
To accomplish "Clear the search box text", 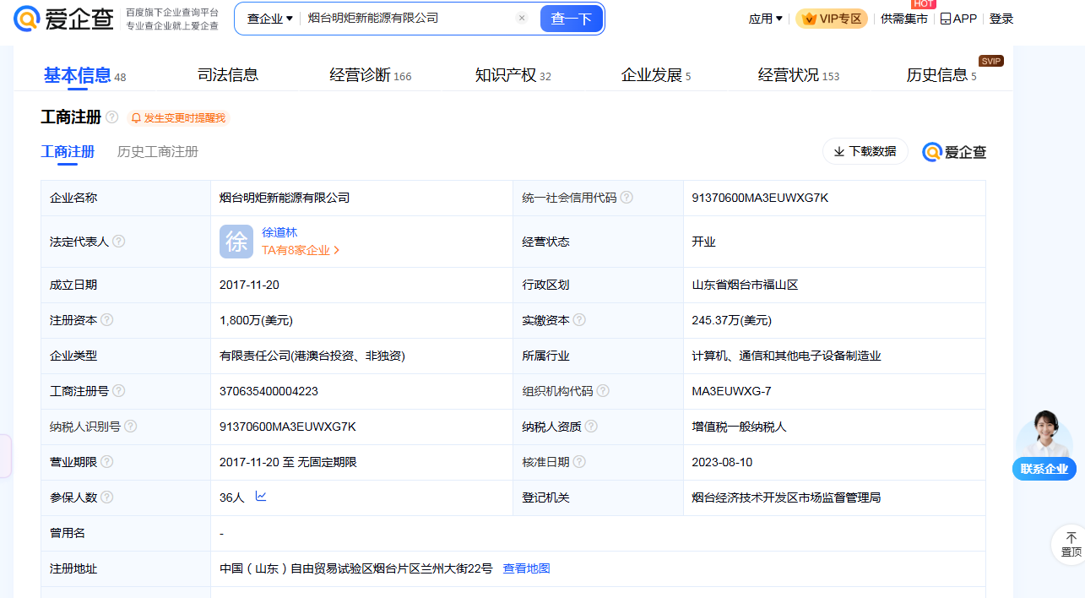I will coord(522,18).
